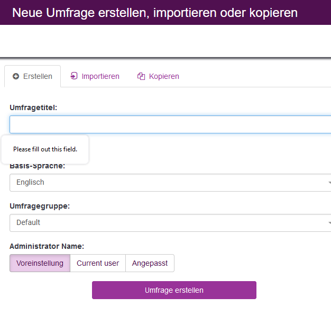
Task: Open the Basis-Sprache dropdown showing Englisch
Action: point(170,183)
